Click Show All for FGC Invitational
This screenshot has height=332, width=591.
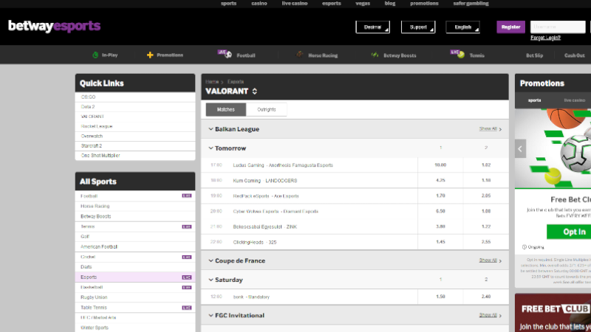tap(490, 315)
